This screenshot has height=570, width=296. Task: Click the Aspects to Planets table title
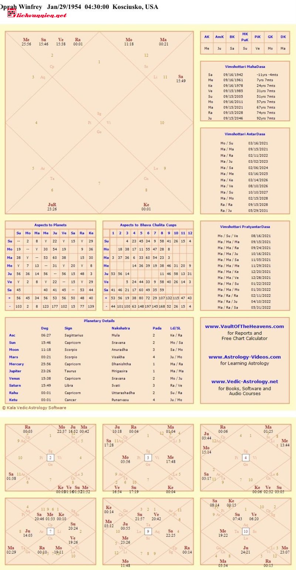pos(50,225)
